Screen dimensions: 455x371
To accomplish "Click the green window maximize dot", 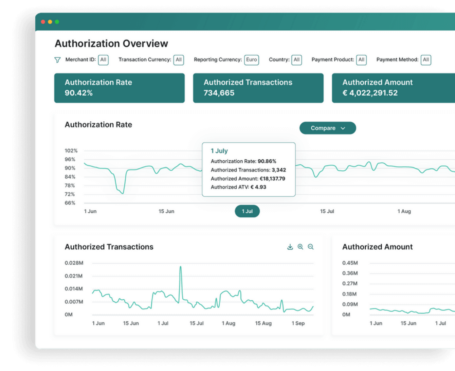I will click(x=57, y=22).
